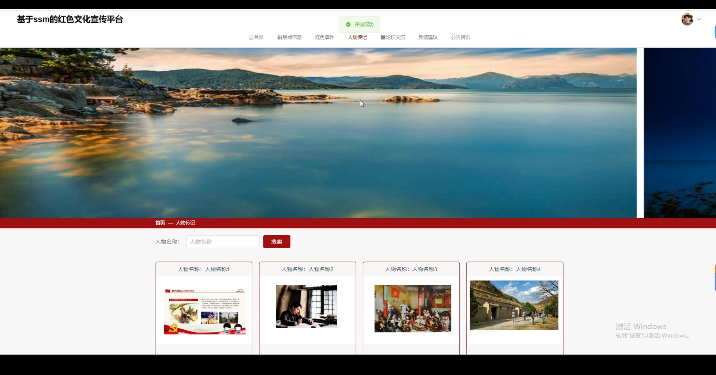Open the 人物名称2 card image
716x375 pixels.
pyautogui.click(x=307, y=306)
